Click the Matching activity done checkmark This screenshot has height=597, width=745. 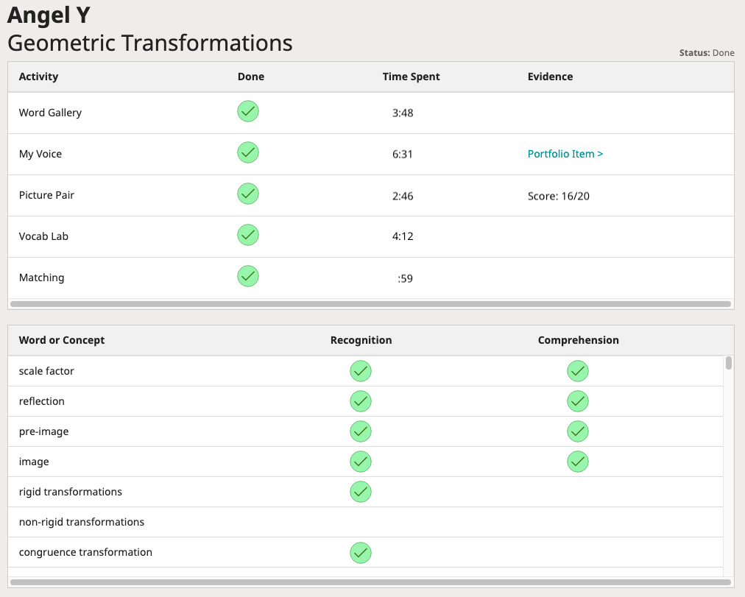pyautogui.click(x=248, y=277)
